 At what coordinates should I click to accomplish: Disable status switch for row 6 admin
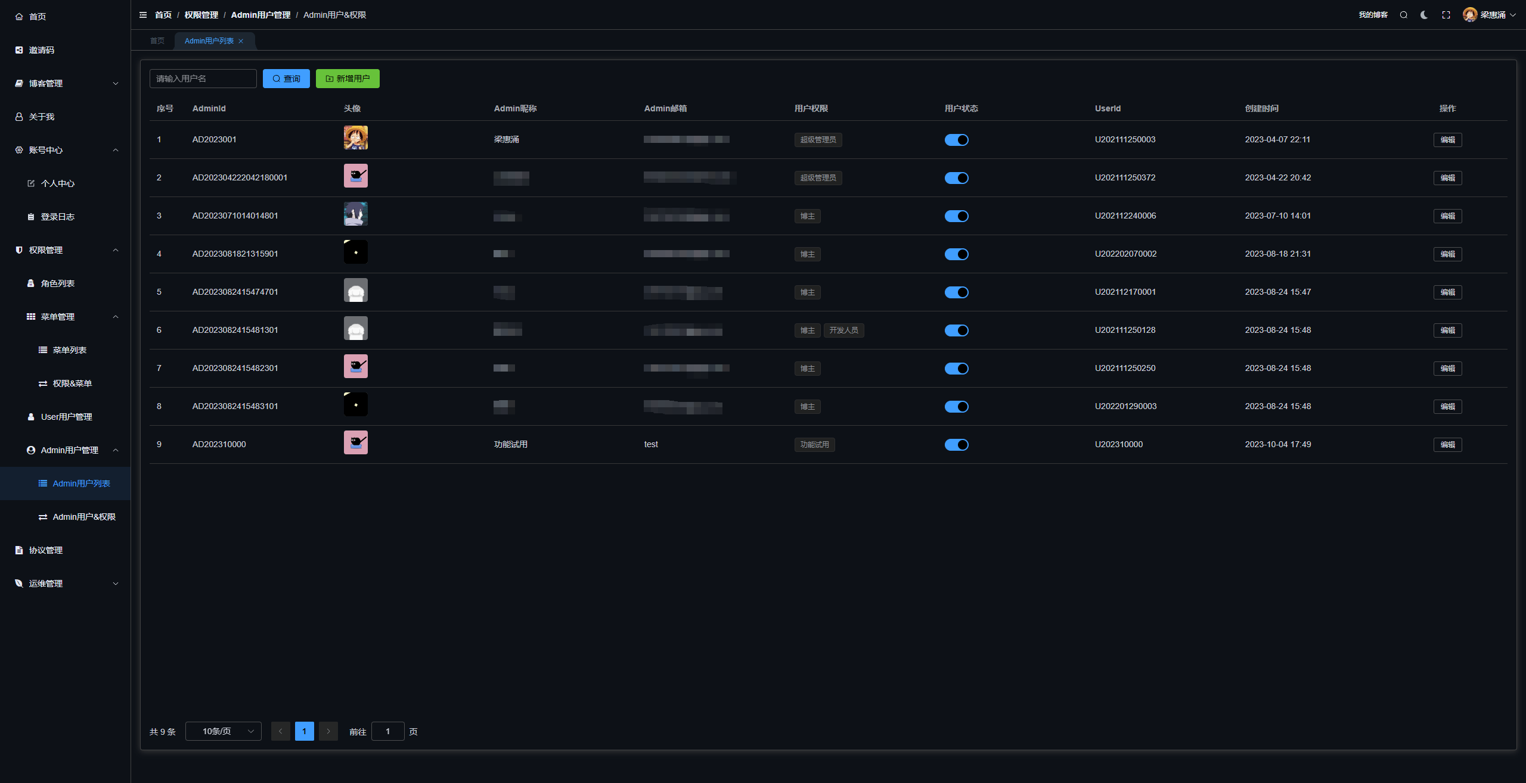point(956,330)
